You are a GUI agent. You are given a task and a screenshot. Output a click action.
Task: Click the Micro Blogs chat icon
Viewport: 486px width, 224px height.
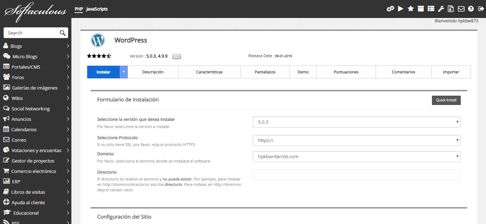tap(6, 56)
